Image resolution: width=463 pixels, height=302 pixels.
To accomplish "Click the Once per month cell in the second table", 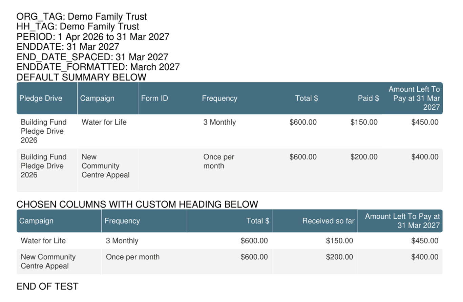I will [133, 257].
